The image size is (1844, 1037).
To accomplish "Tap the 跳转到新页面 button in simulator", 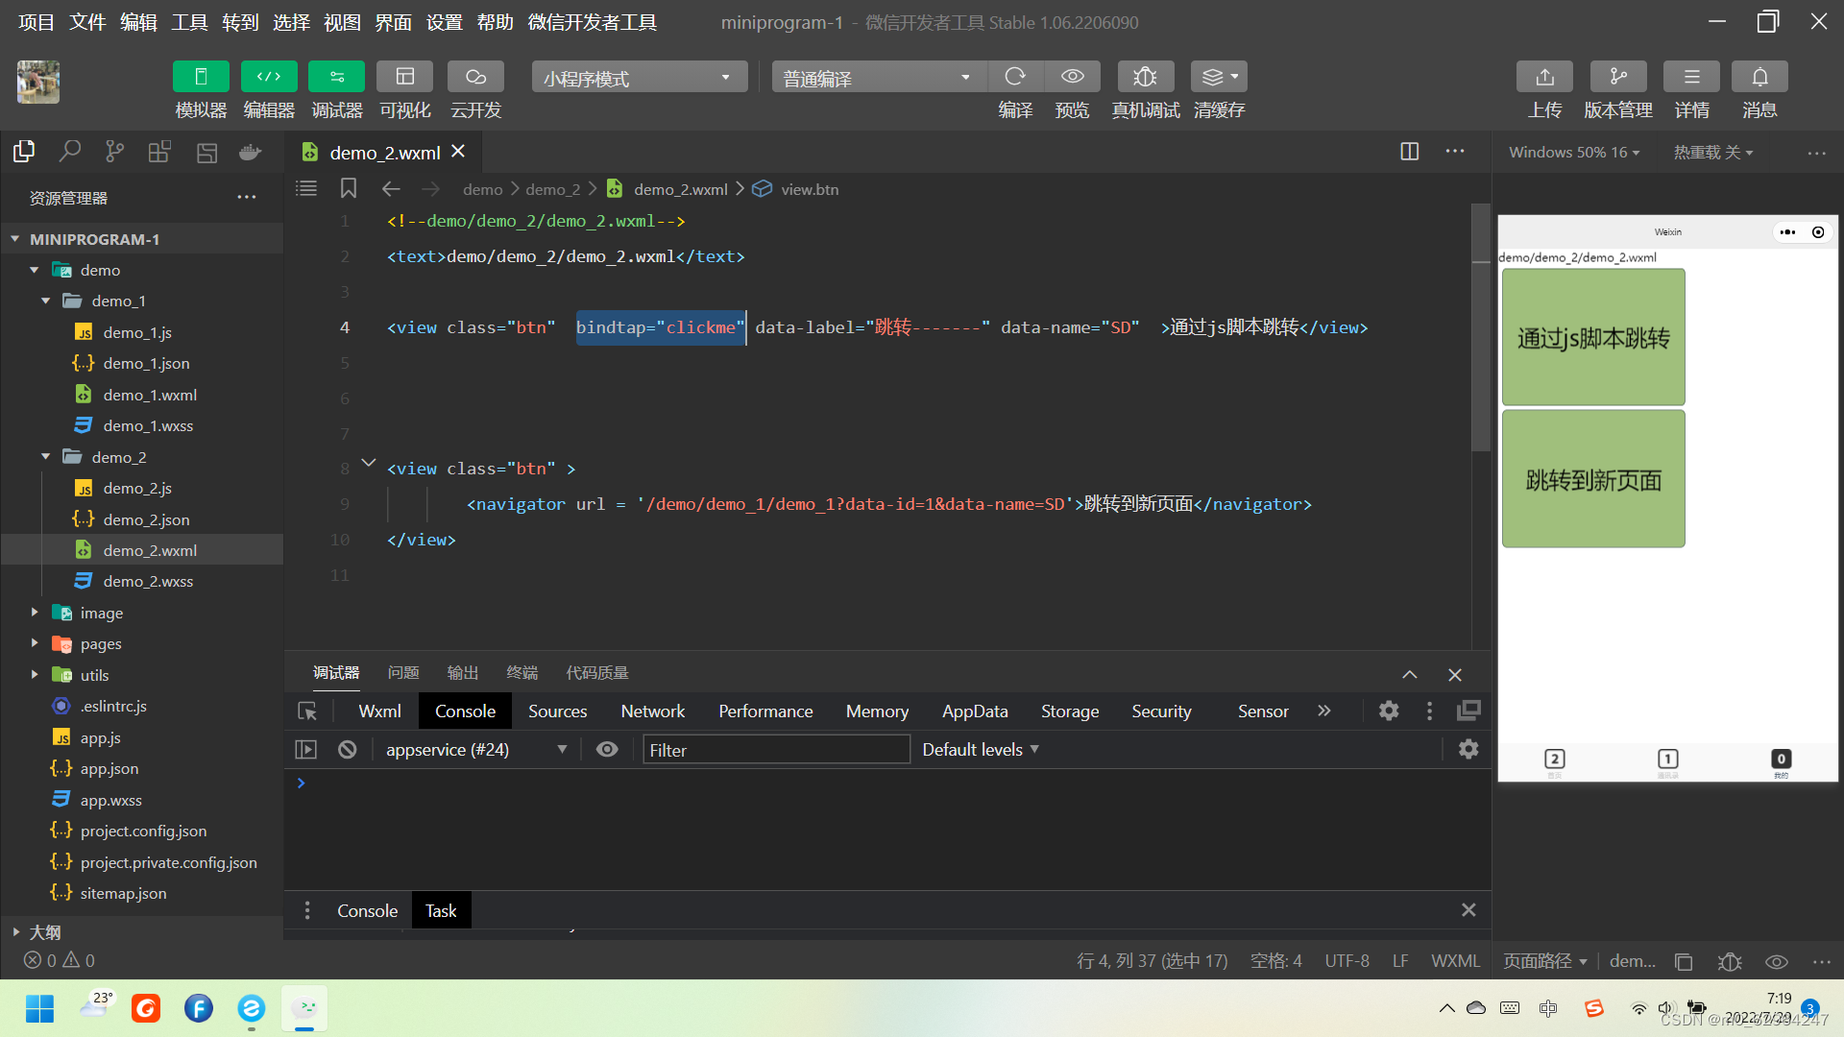I will point(1593,479).
